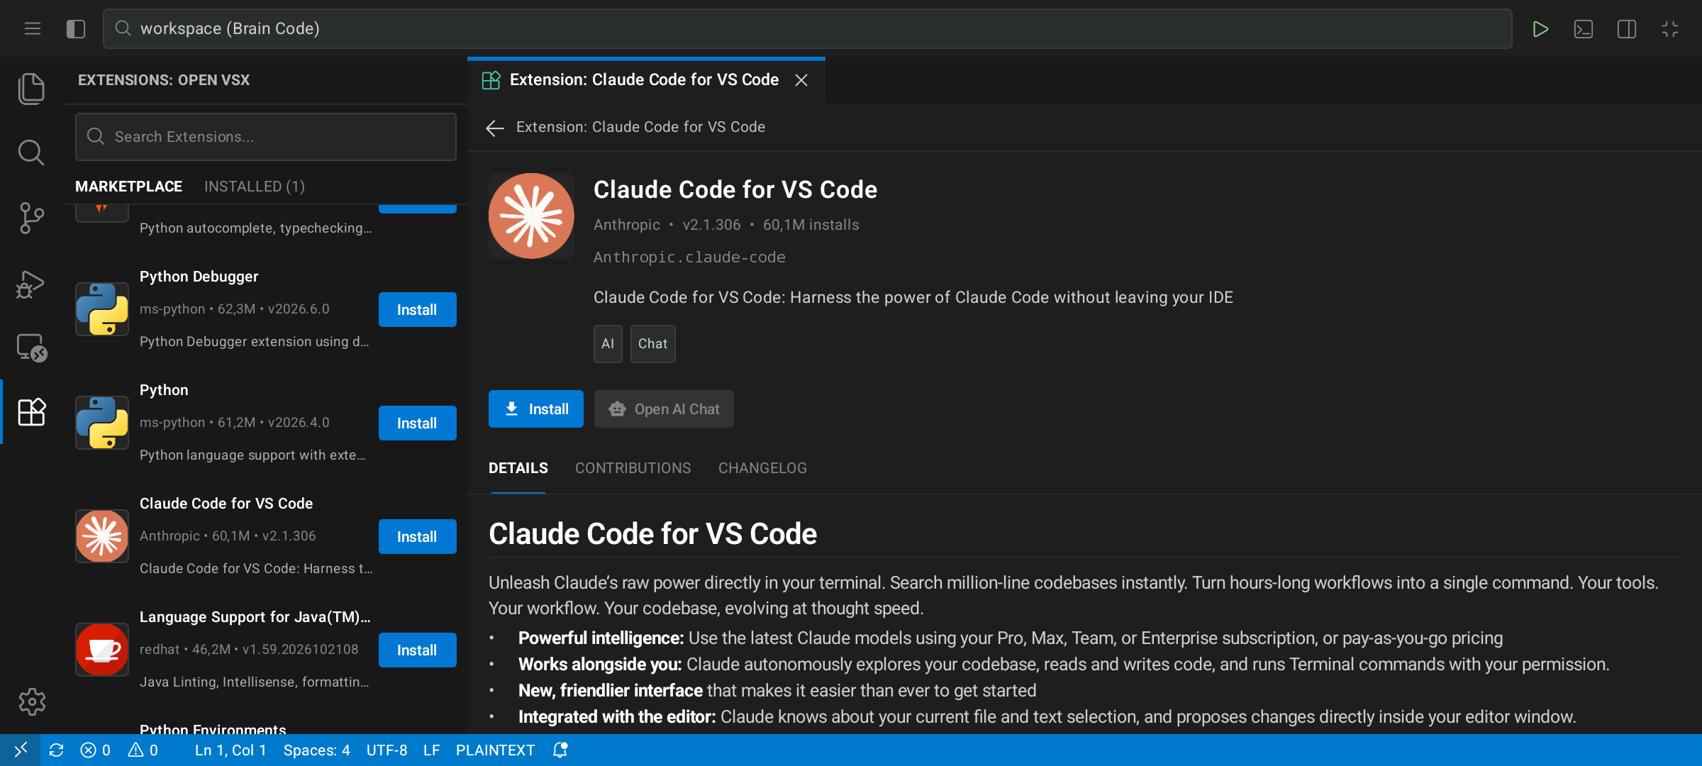Screen dimensions: 1702x766
Task: Click the Language Support for Java(TM) title
Action: click(255, 617)
